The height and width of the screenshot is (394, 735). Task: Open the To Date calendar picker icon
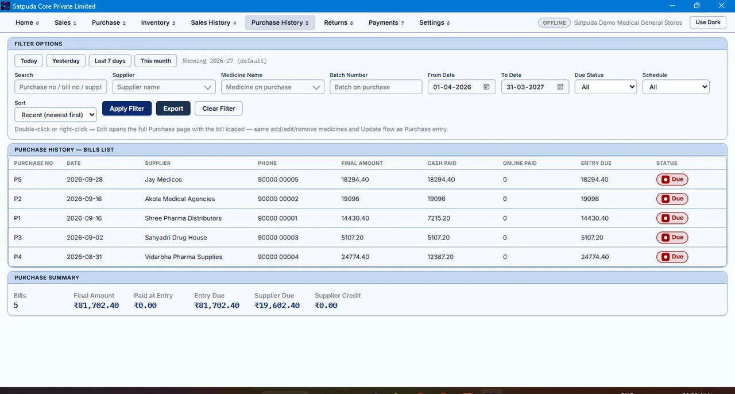560,87
